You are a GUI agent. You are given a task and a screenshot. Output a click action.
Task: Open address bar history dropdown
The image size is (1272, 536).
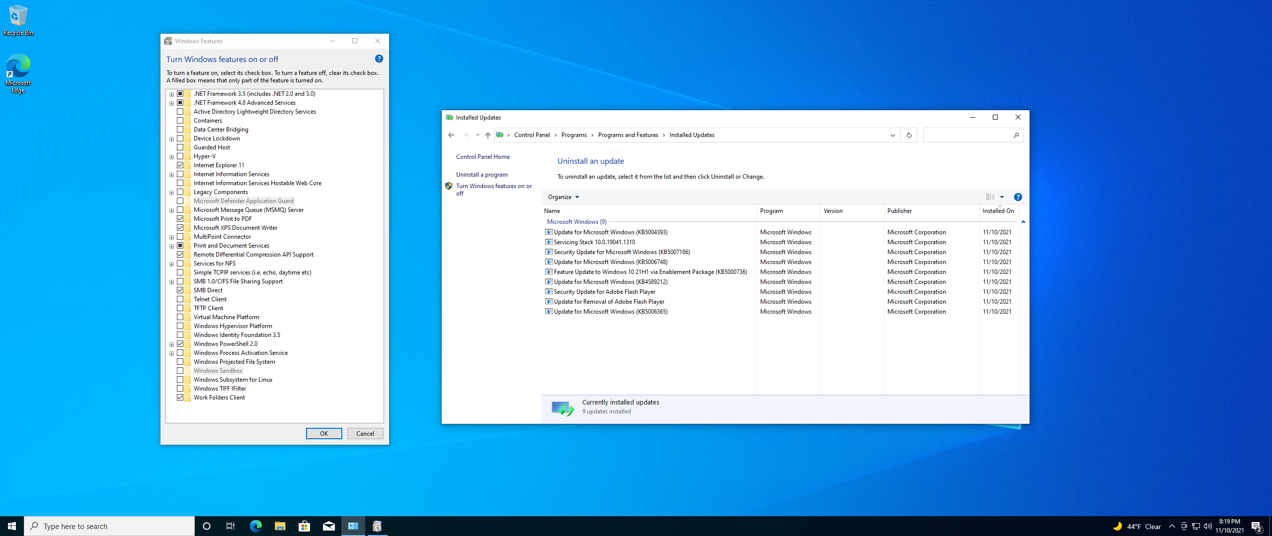892,135
